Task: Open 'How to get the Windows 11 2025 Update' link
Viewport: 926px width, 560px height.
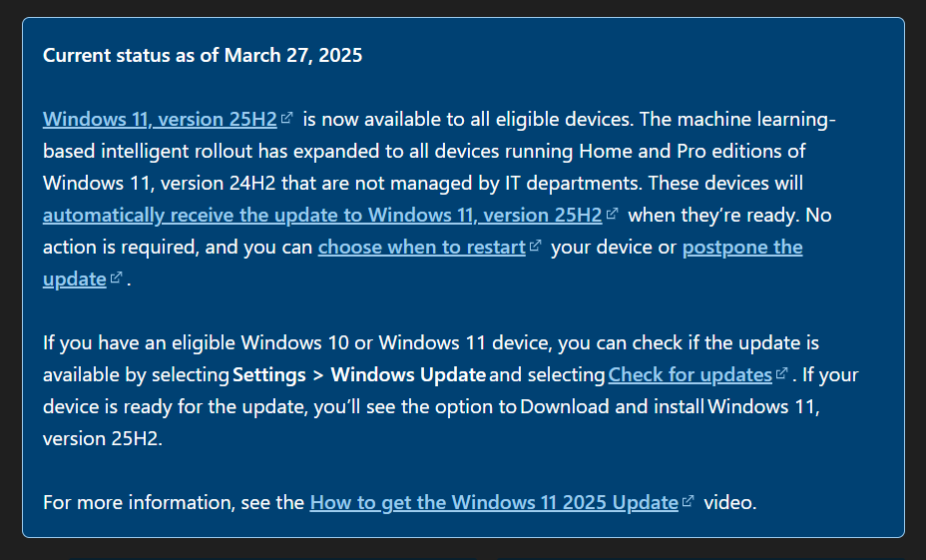Action: (494, 503)
